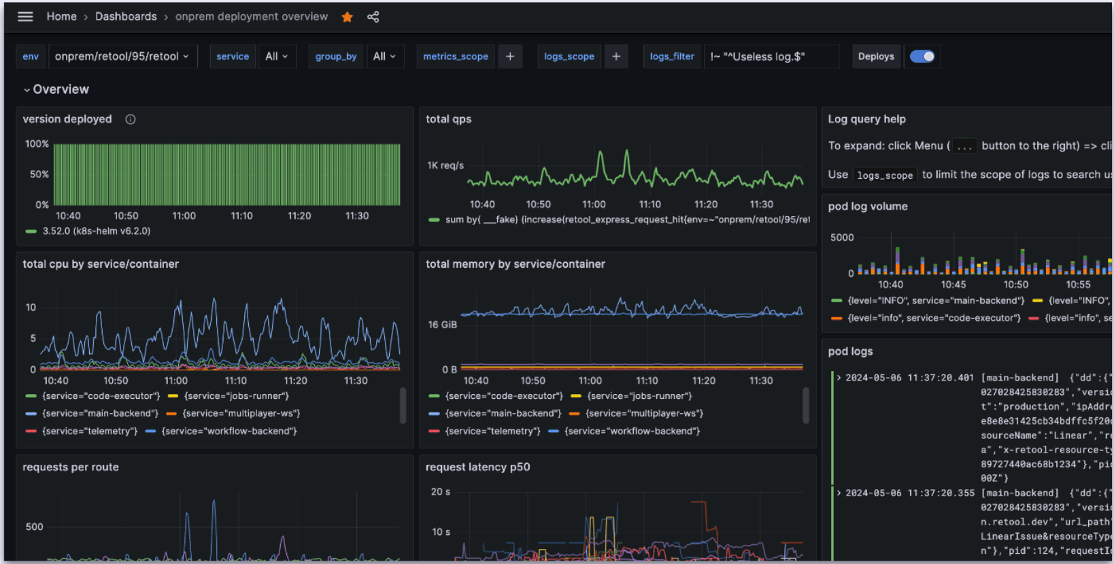Image resolution: width=1114 pixels, height=564 pixels.
Task: Open the env dropdown onprem/retool/95/retool
Action: [x=122, y=56]
